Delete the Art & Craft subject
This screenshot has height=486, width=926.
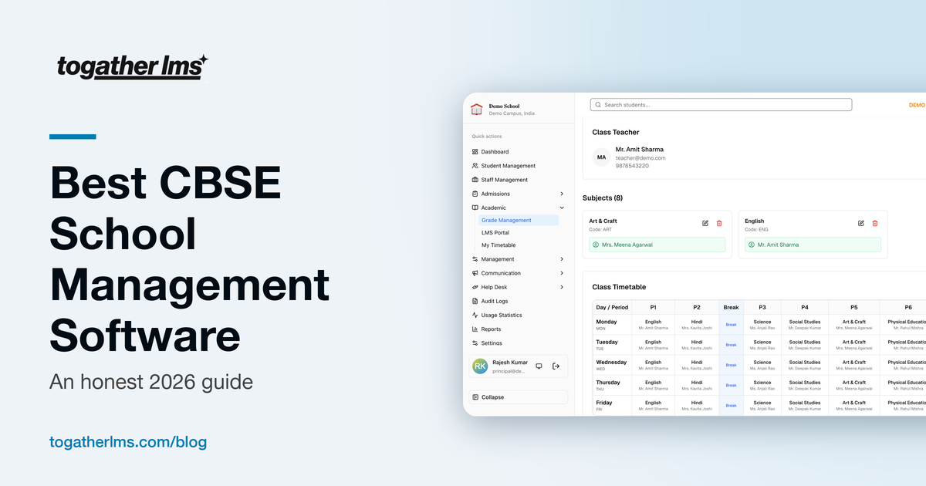click(719, 223)
